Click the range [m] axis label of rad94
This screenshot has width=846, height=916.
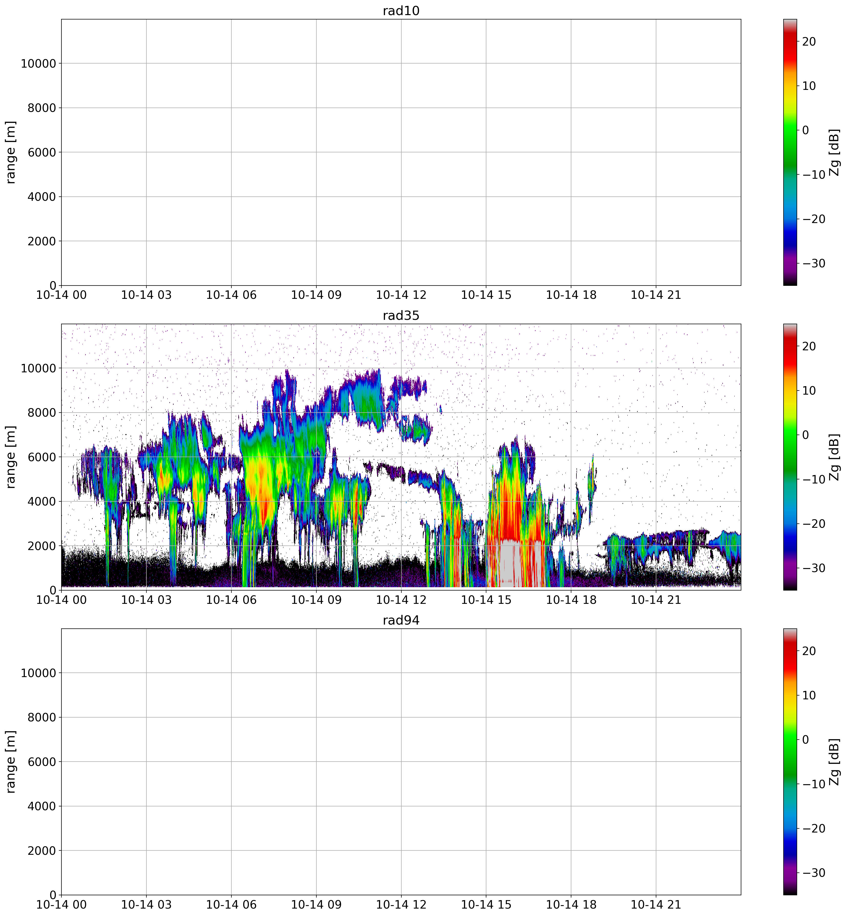point(11,762)
